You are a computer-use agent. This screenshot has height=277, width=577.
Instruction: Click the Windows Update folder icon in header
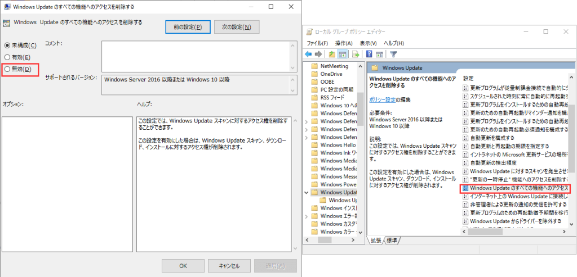pyautogui.click(x=375, y=67)
